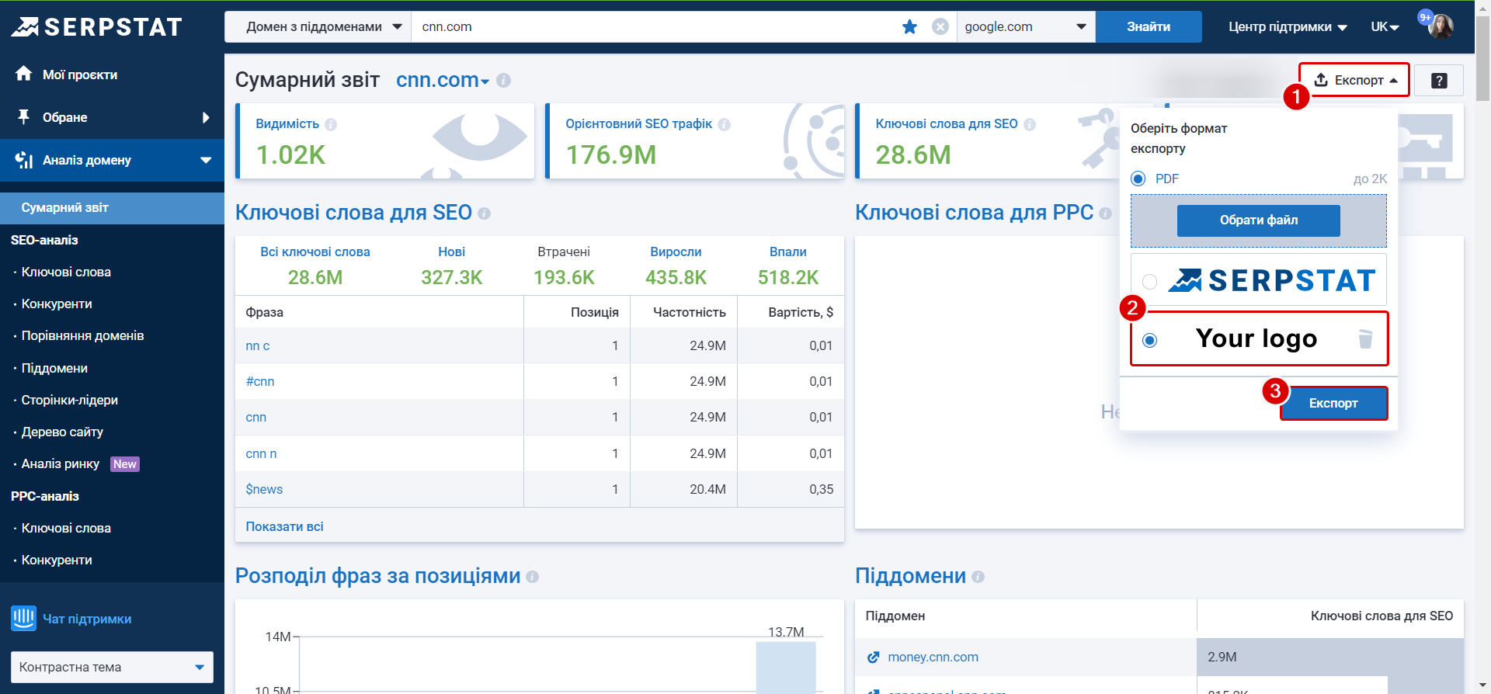The image size is (1491, 694).
Task: Click the question mark help button
Action: click(x=1438, y=81)
